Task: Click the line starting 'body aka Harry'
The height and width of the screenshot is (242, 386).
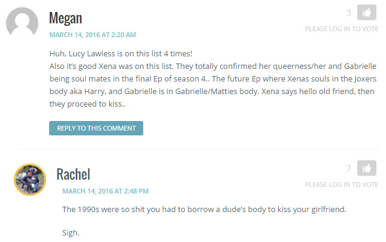Action: (x=212, y=92)
